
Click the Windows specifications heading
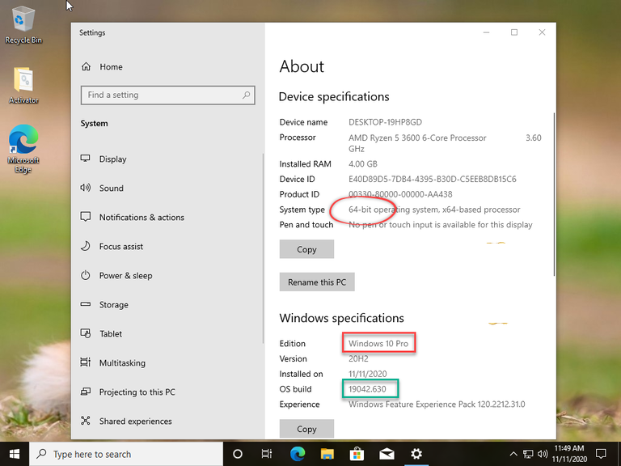[x=341, y=318]
